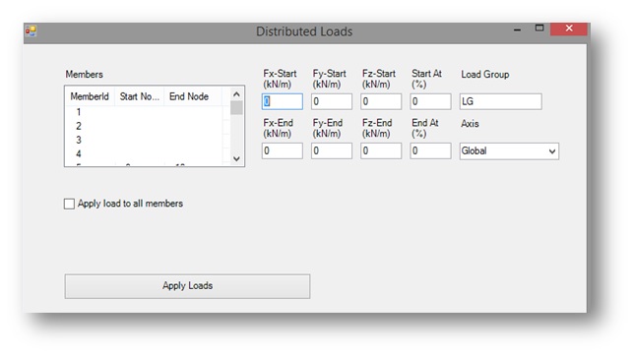Close the Distributed Loads window
Screen dimensions: 633x355
coord(569,29)
